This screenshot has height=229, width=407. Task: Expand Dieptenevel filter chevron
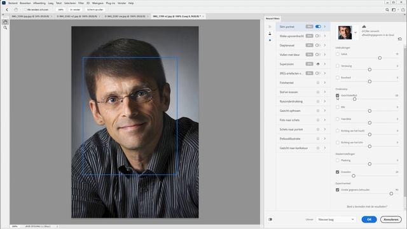325,45
